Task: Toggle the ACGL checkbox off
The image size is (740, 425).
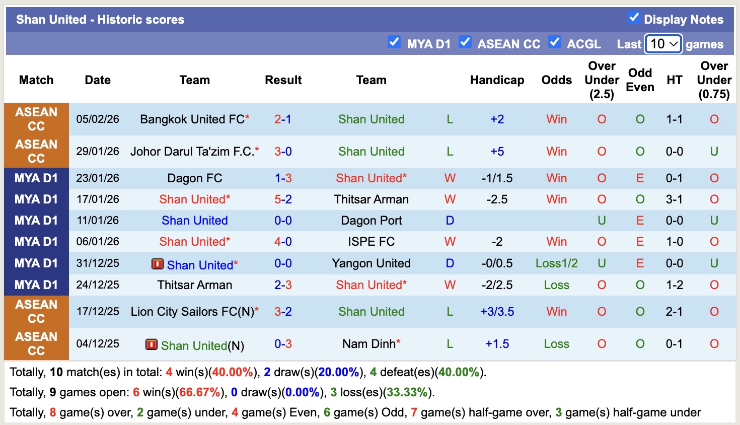Action: point(555,42)
